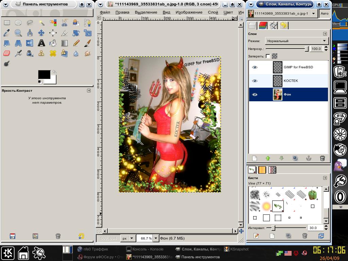Click the black foreground color swatch
Viewport: 348px width, 261px height.
point(44,75)
